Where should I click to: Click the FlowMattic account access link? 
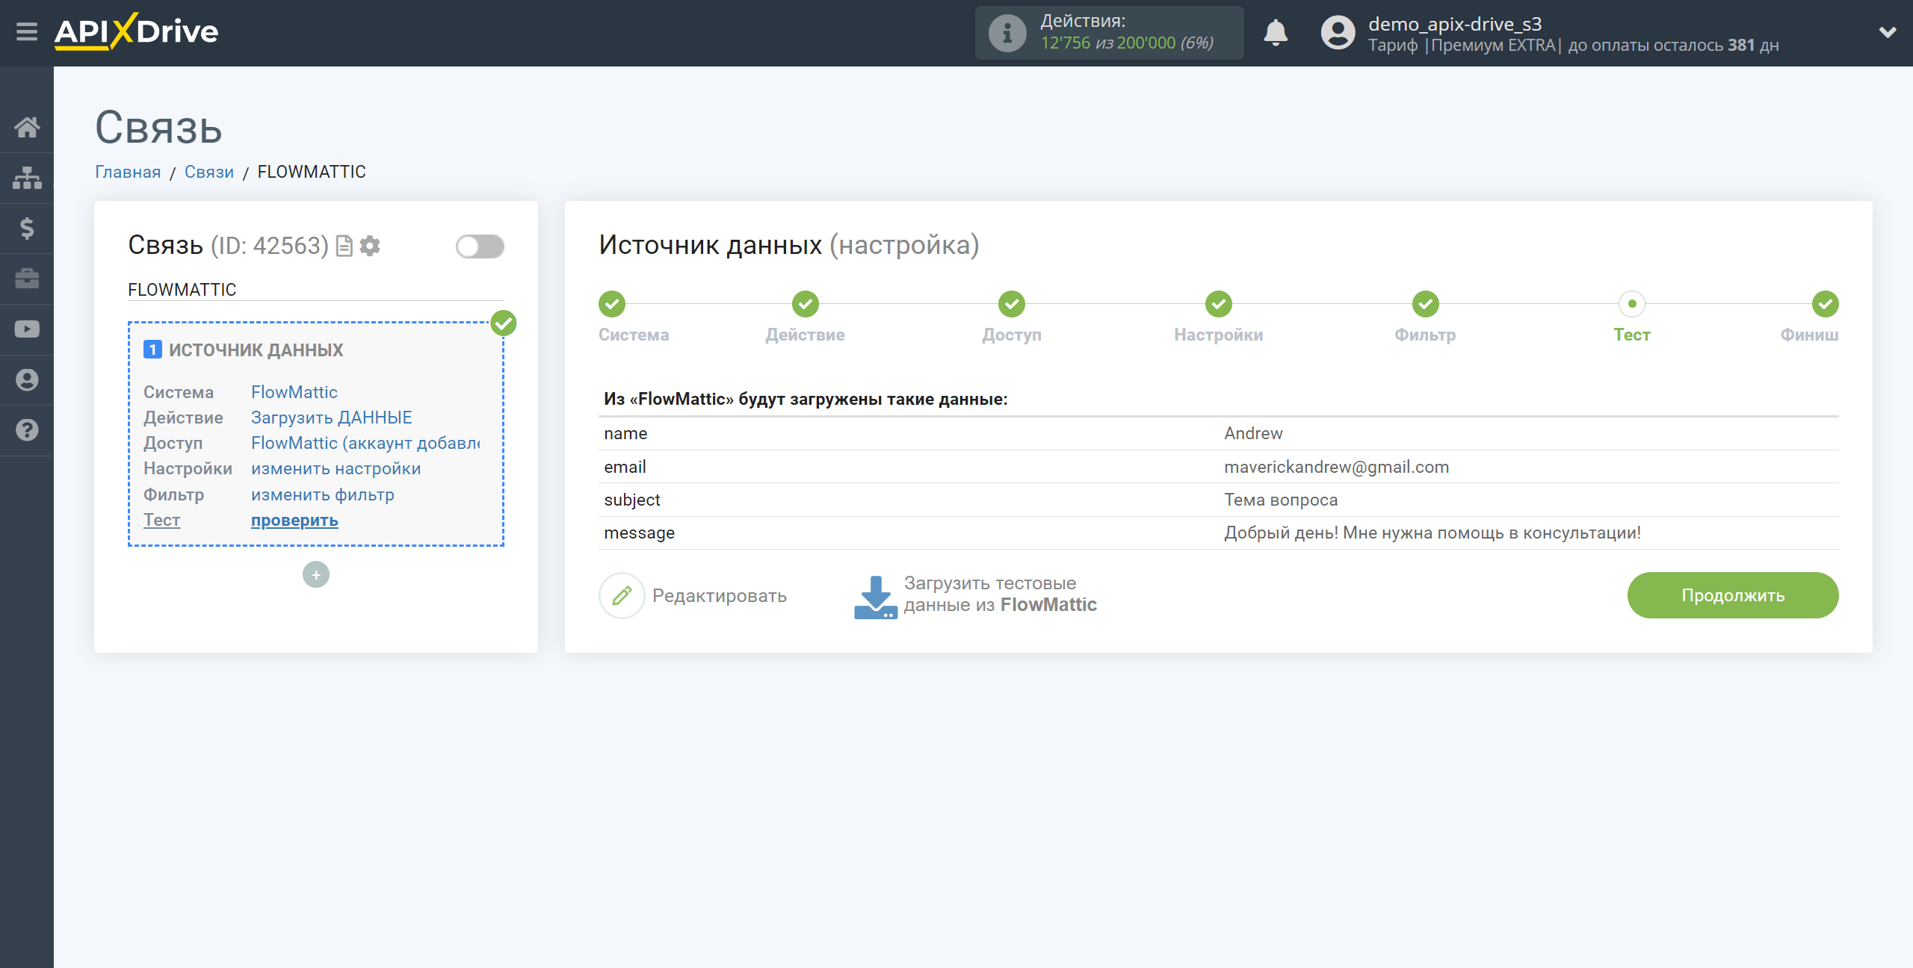[x=365, y=443]
